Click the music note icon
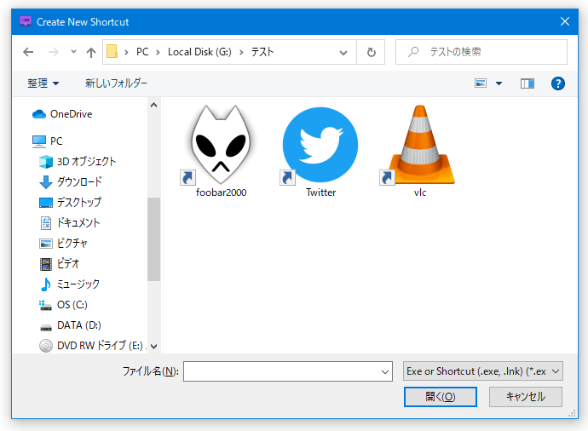Viewport: 588px width, 431px height. pos(46,284)
